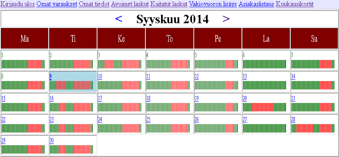Image resolution: width=339 pixels, height=157 pixels.
Task: Click the Kirjaudu ulos link
Action: [x=17, y=4]
